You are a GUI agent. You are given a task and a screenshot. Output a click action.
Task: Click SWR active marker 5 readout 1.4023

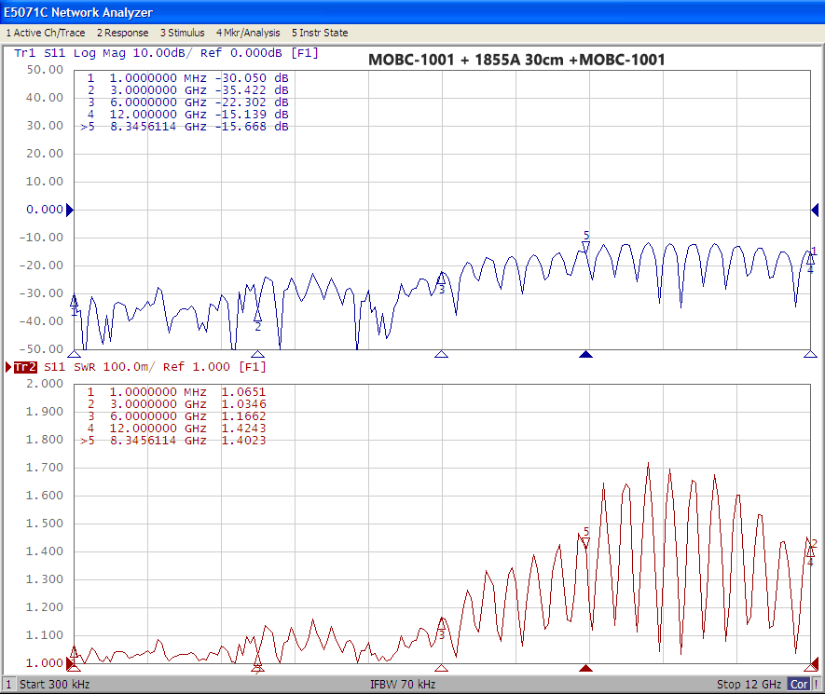tap(243, 441)
